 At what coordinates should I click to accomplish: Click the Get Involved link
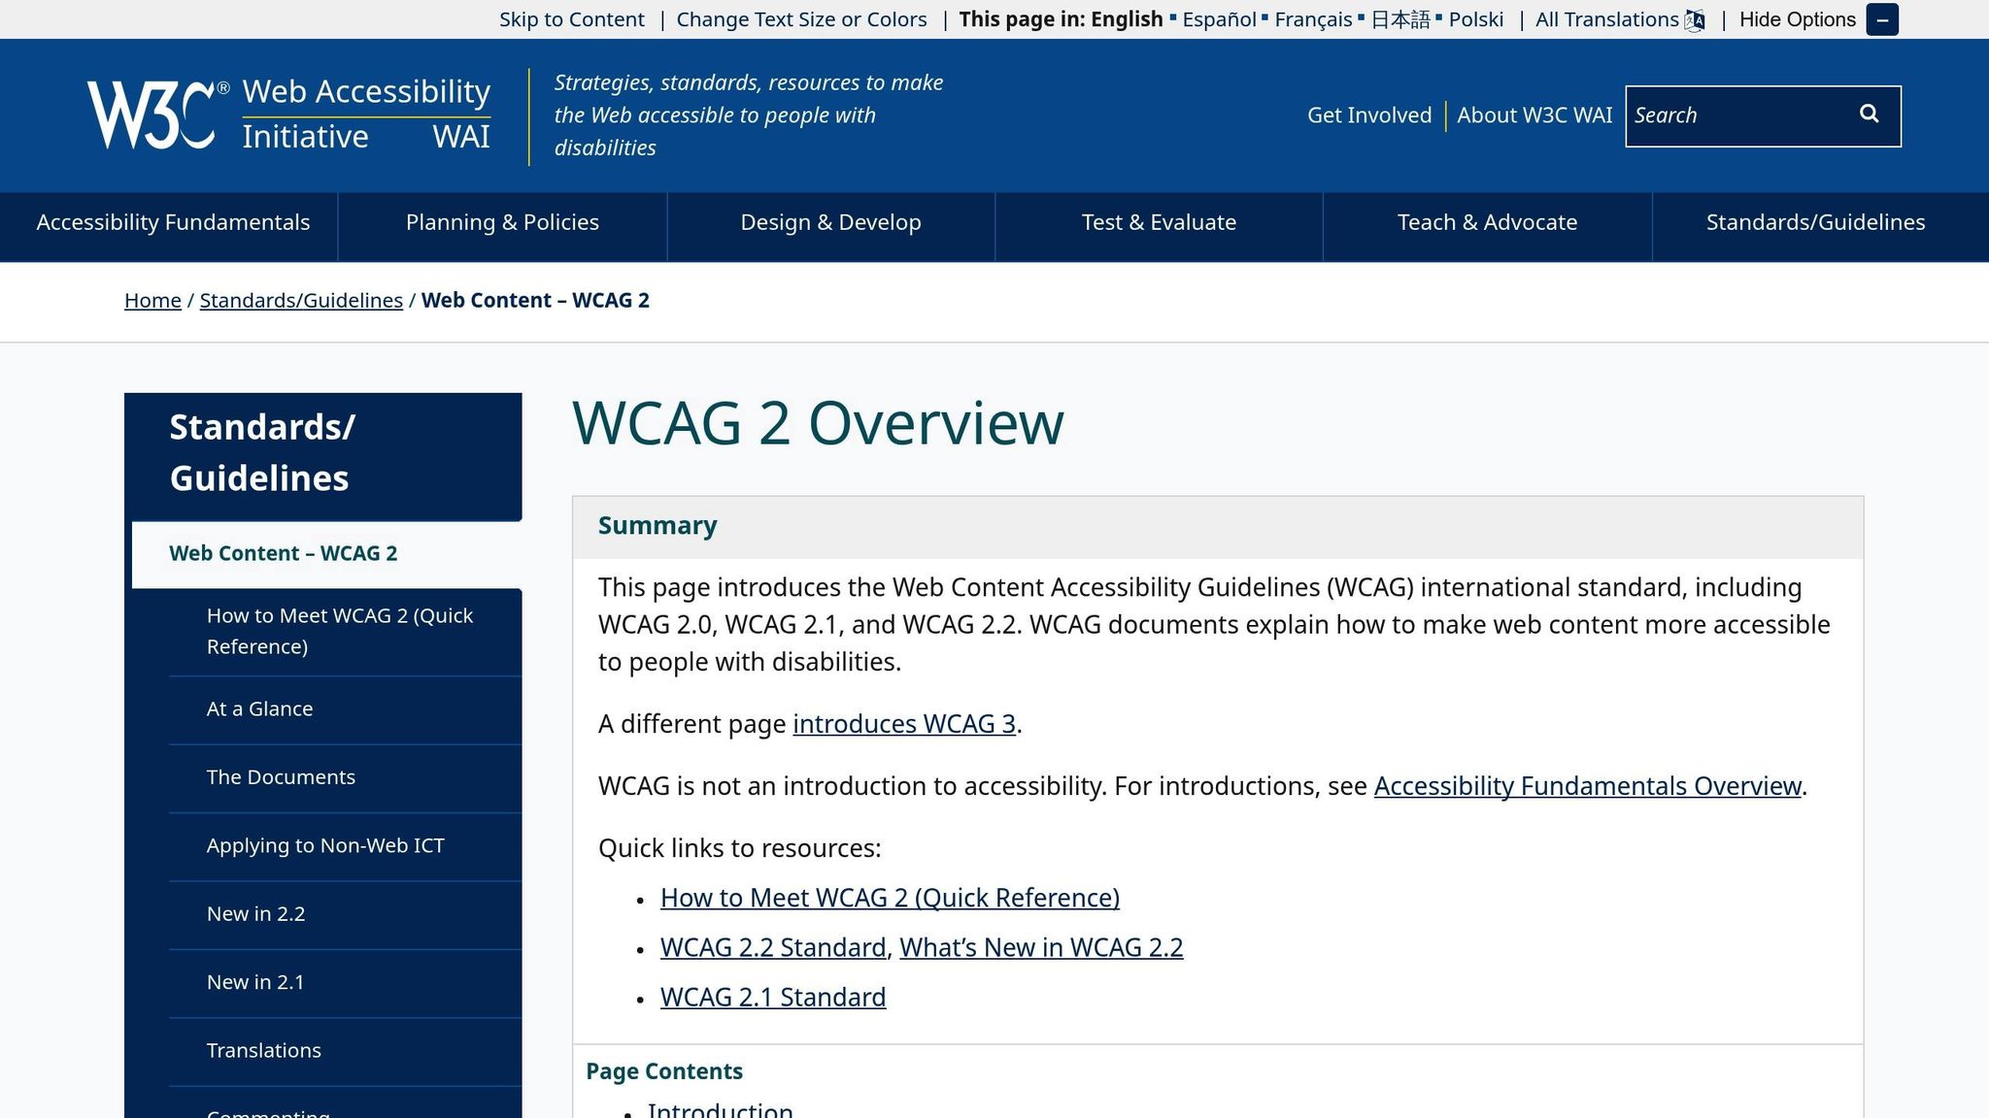coord(1368,115)
